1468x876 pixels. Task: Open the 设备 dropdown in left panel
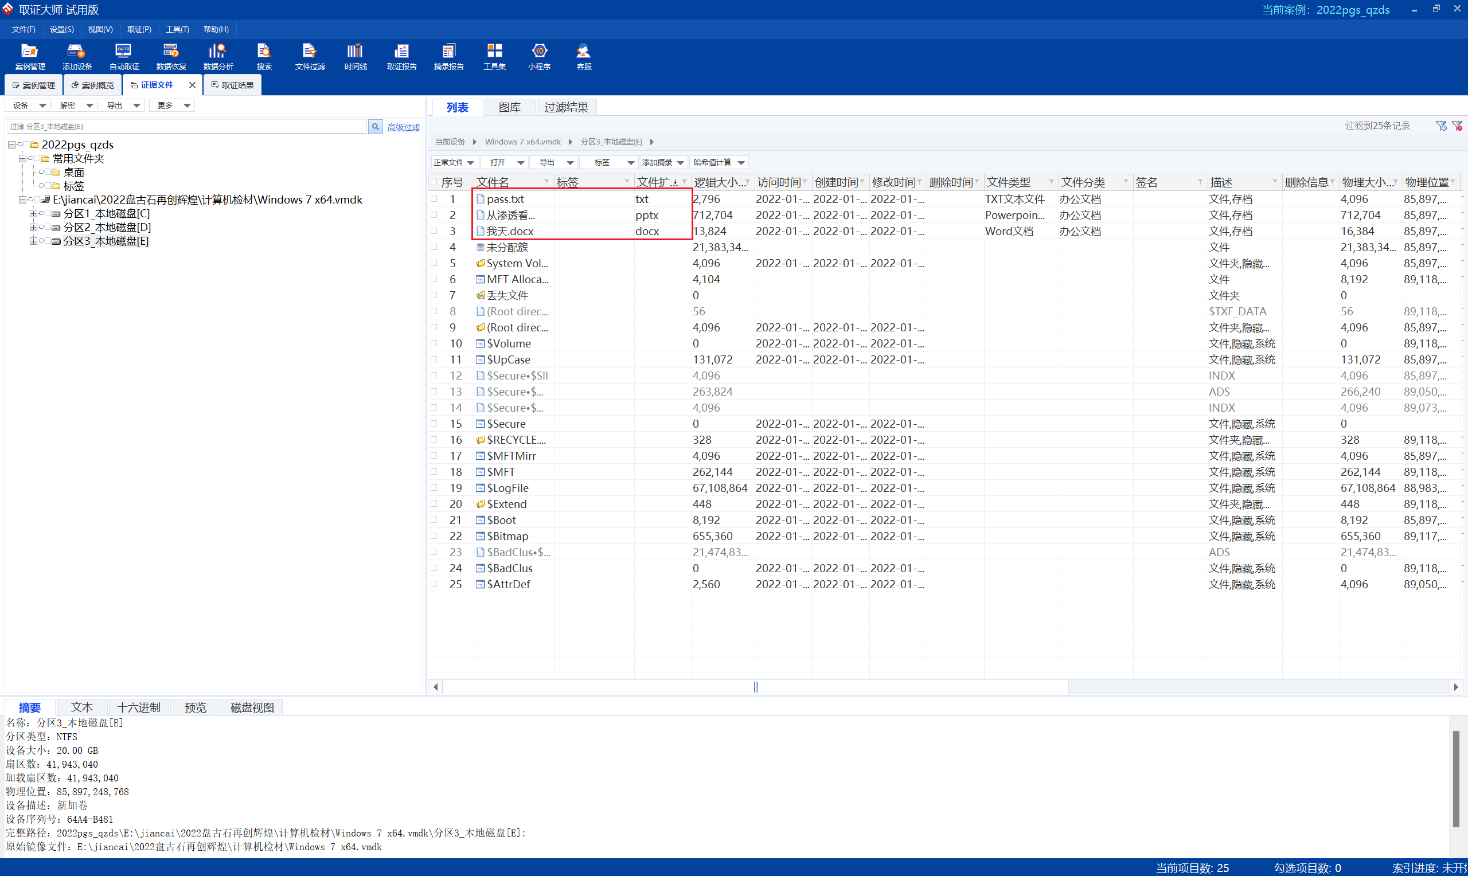(28, 105)
